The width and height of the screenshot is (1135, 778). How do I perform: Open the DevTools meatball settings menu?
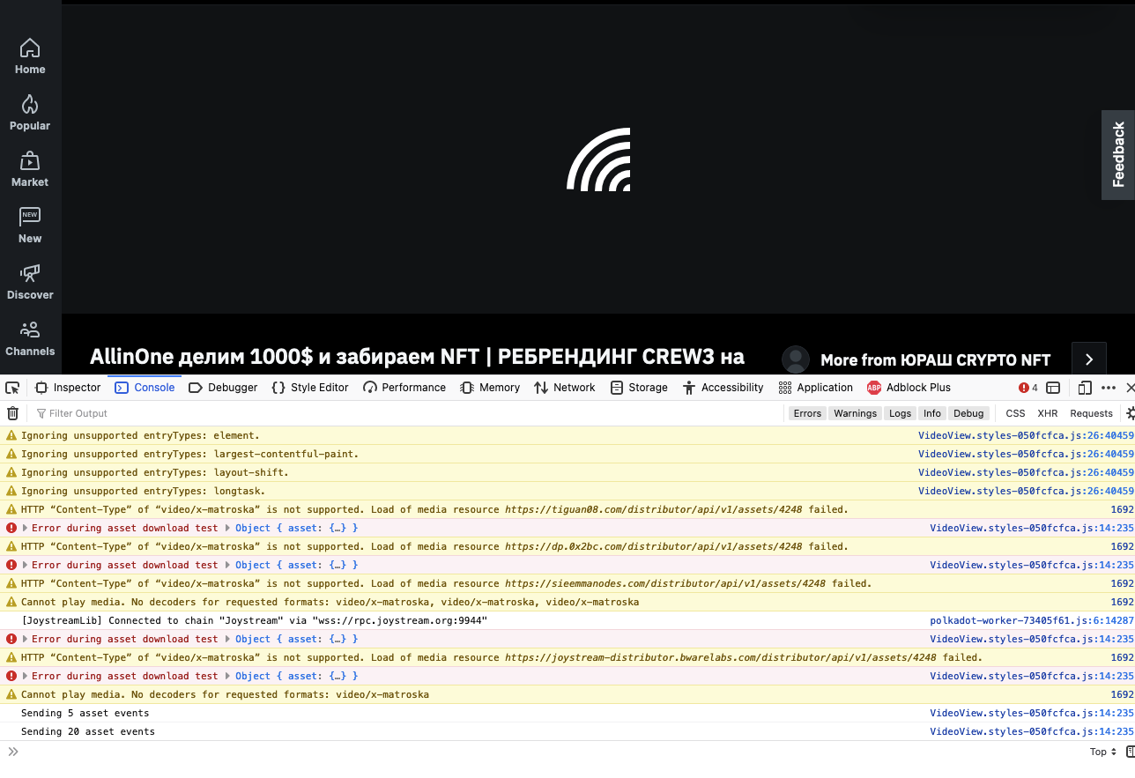[x=1109, y=388]
